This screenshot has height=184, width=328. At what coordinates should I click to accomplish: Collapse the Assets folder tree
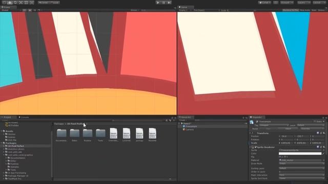pos(2,131)
